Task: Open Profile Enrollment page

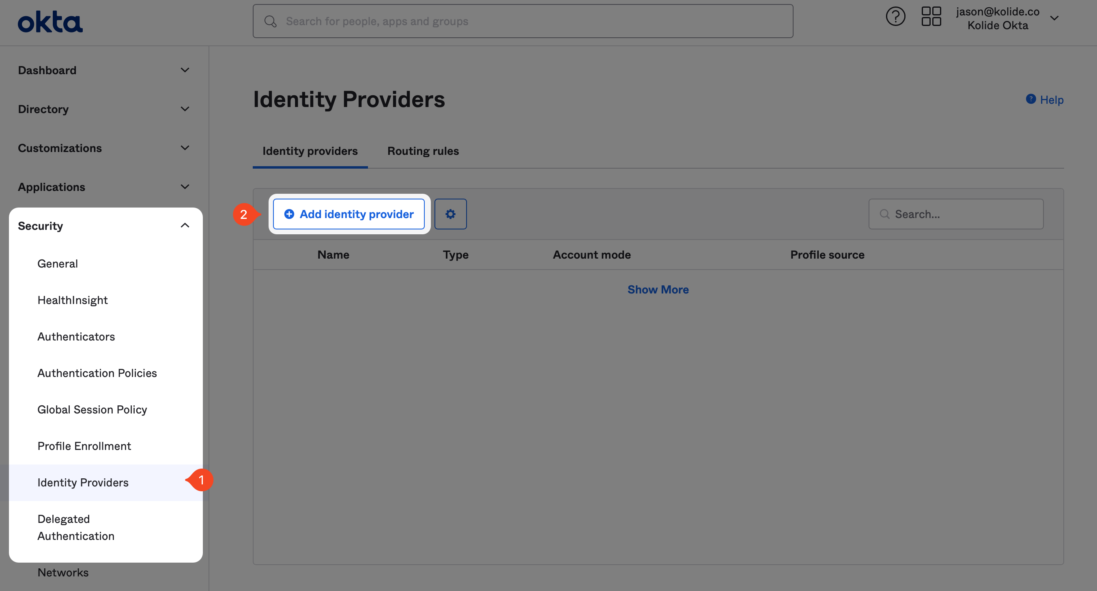Action: [x=84, y=446]
